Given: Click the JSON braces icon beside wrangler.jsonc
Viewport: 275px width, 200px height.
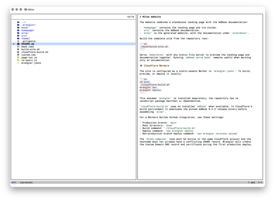Looking at the screenshot, I should coord(18,63).
